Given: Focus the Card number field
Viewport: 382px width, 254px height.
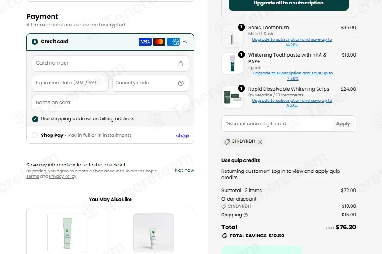Looking at the screenshot, I should [110, 63].
